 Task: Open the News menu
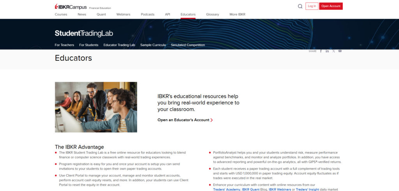tap(82, 14)
